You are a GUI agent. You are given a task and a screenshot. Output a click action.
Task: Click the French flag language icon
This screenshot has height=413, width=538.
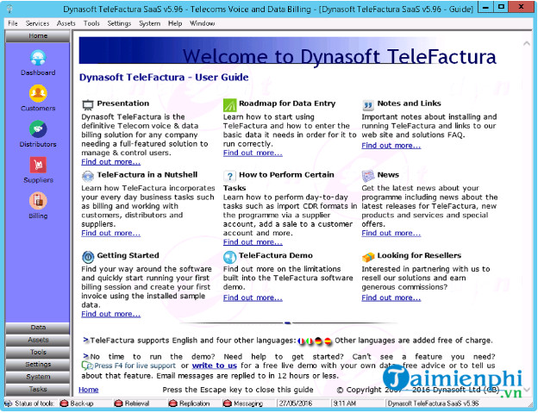[301, 341]
